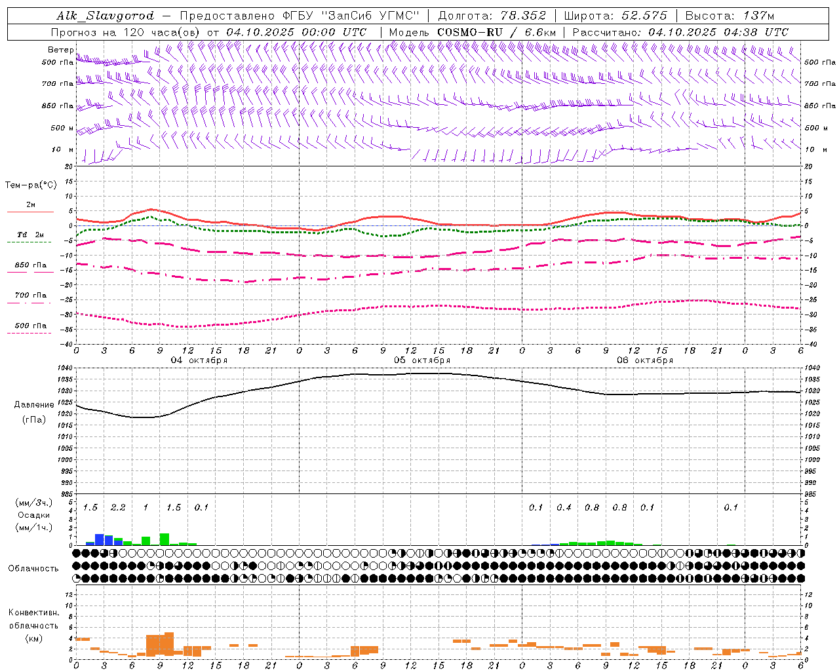Click the tallest orange convective cloud bar
Viewport: 839px width, 671px height.
coord(169,644)
